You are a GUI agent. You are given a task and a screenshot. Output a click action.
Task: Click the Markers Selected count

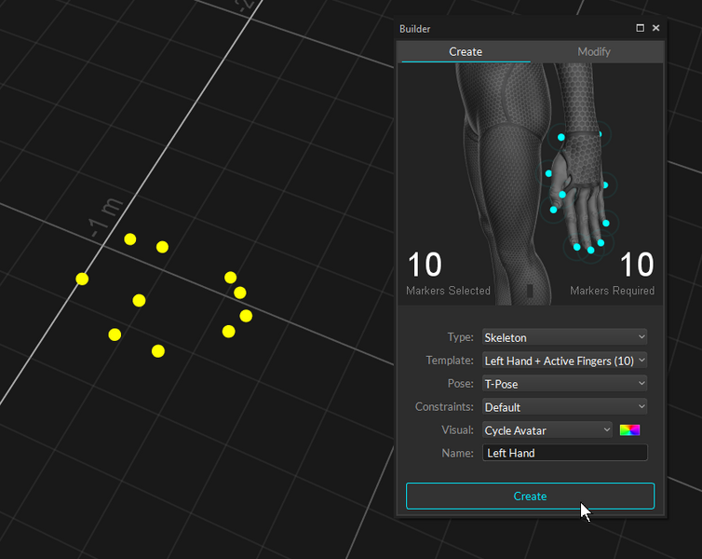click(x=425, y=266)
